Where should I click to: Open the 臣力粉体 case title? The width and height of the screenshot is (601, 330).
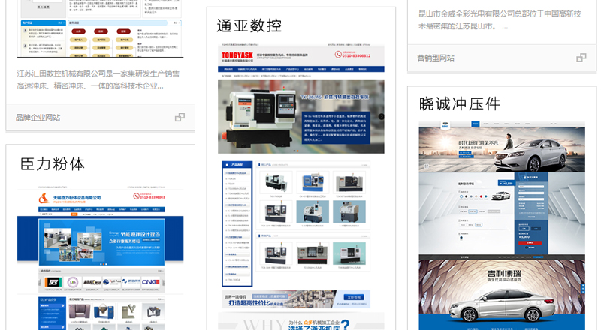[x=53, y=164]
